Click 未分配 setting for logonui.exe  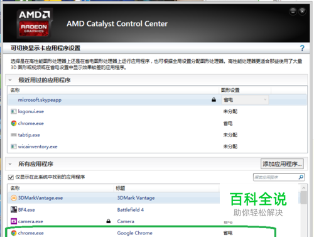coord(230,111)
